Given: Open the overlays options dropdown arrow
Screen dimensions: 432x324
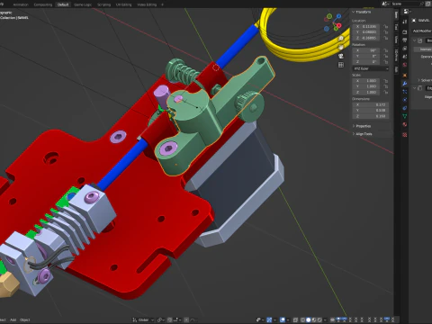Looking at the screenshot, I should pyautogui.click(x=288, y=319).
